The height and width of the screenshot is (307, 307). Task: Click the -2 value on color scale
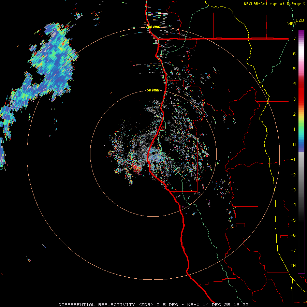point(293,175)
